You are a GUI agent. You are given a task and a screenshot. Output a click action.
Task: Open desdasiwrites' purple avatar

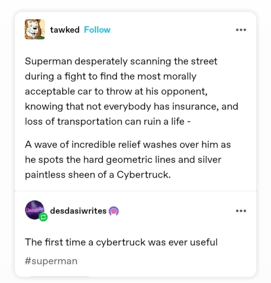(x=34, y=211)
